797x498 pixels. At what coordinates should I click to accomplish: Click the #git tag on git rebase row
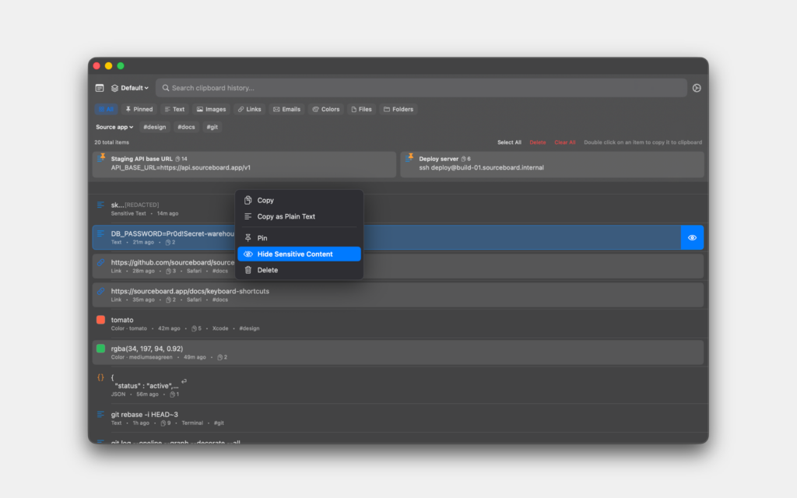coord(219,423)
